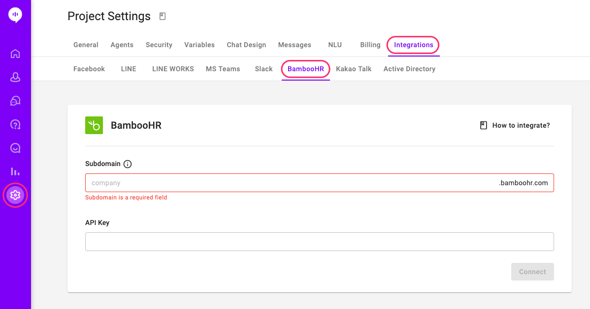Image resolution: width=590 pixels, height=309 pixels.
Task: Focus the Subdomain input field
Action: pos(320,183)
